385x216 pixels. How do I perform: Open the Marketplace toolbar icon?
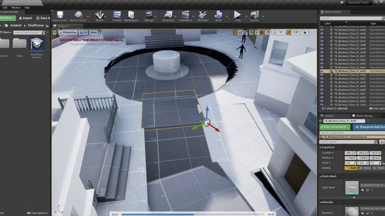coord(131,16)
